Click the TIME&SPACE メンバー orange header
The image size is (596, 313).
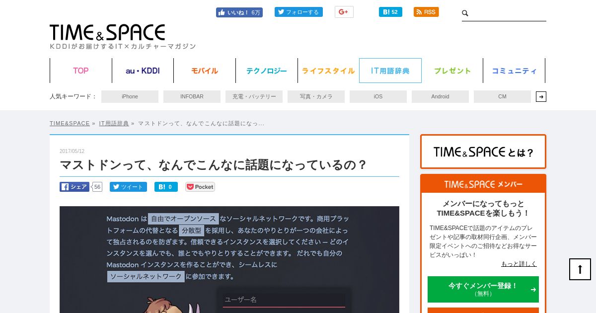(x=483, y=184)
